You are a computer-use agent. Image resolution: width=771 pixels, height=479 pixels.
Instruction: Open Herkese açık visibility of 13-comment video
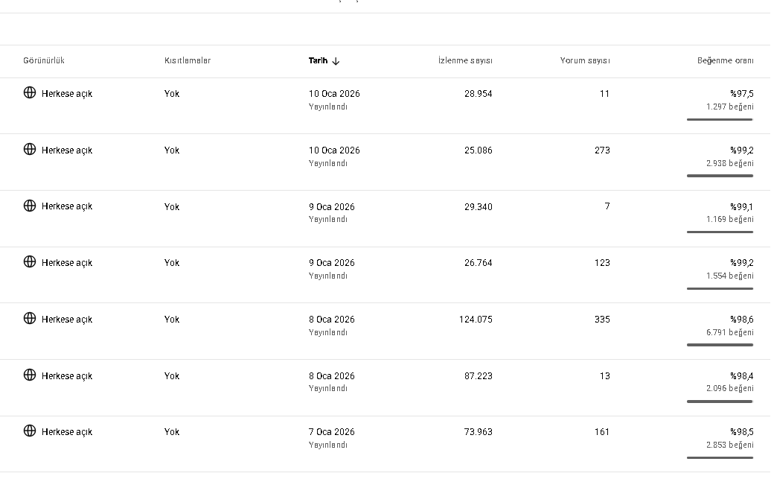[x=67, y=376]
